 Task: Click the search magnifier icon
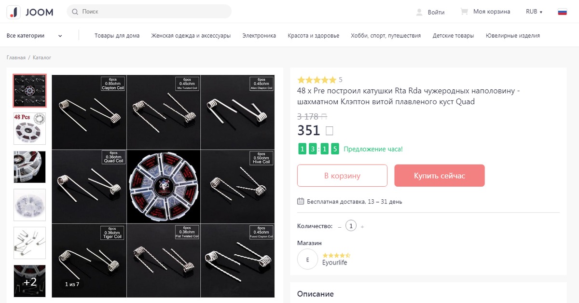point(75,12)
